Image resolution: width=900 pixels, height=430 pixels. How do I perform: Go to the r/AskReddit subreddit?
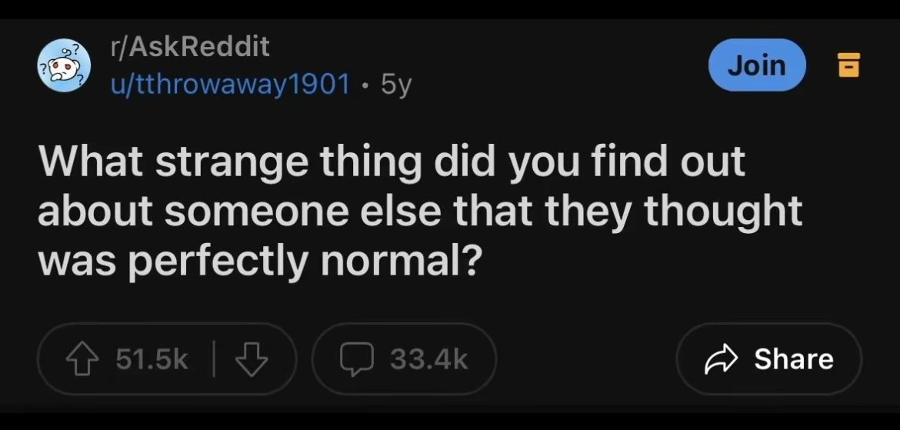coord(190,47)
